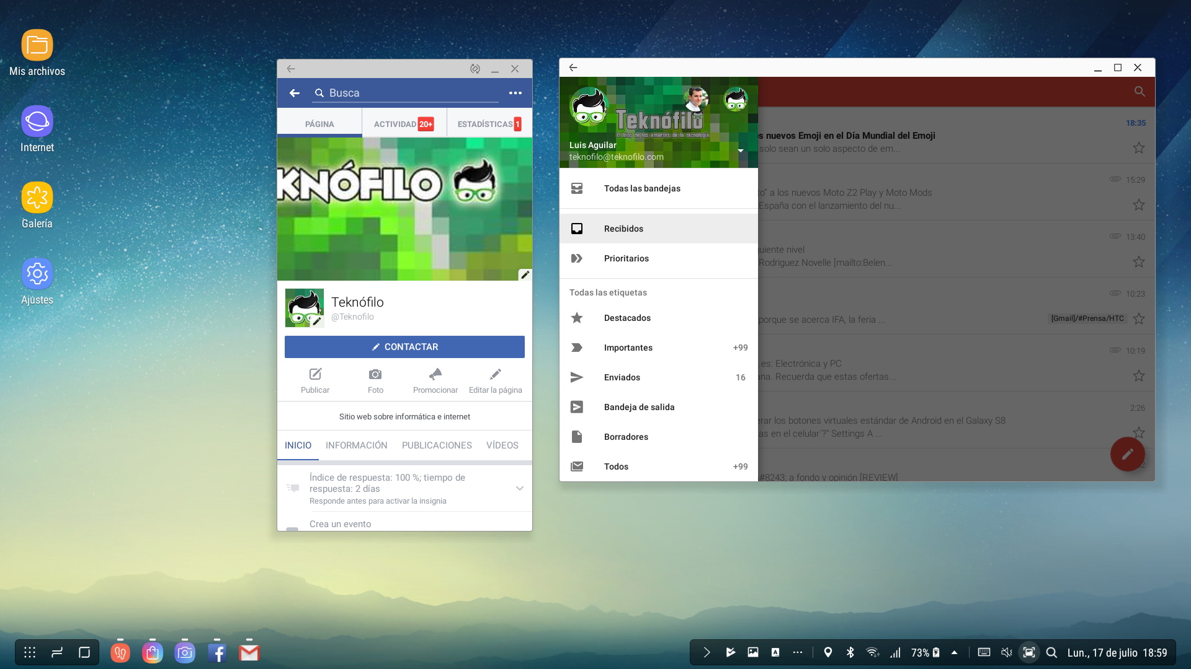Select the INFORMACIÓN tab

click(x=356, y=445)
